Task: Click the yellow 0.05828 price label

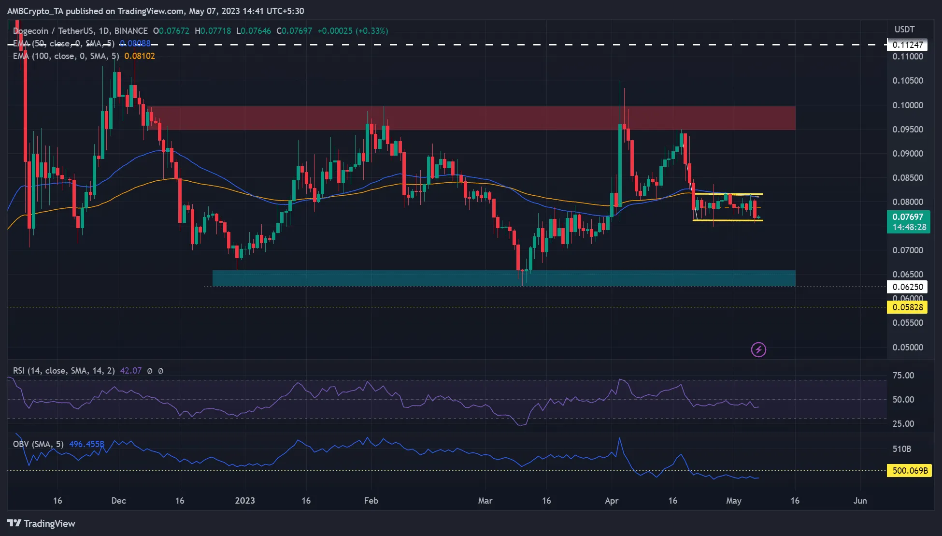Action: tap(907, 307)
